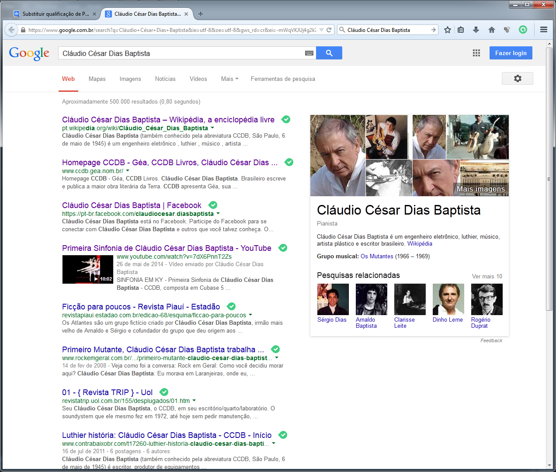
Task: Click green checkmark next to Facebook result
Action: pyautogui.click(x=213, y=205)
